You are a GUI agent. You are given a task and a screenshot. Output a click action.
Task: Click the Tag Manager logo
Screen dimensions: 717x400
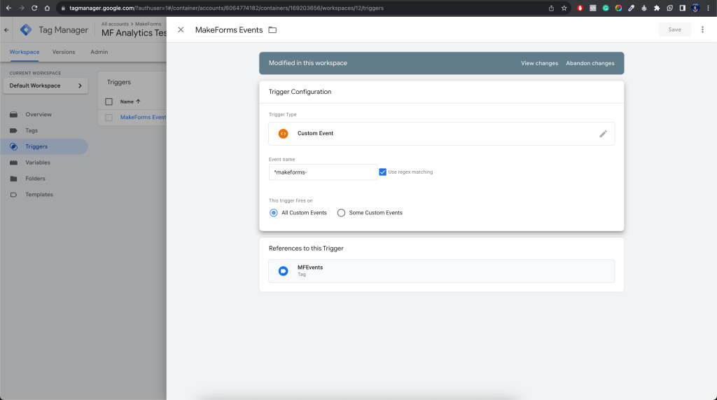coord(26,29)
